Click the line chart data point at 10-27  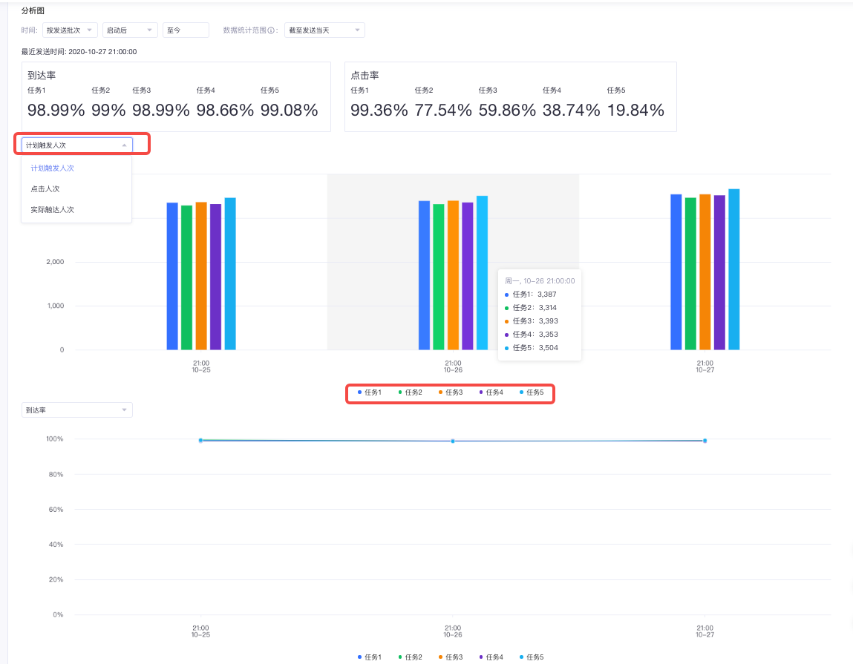tap(705, 441)
